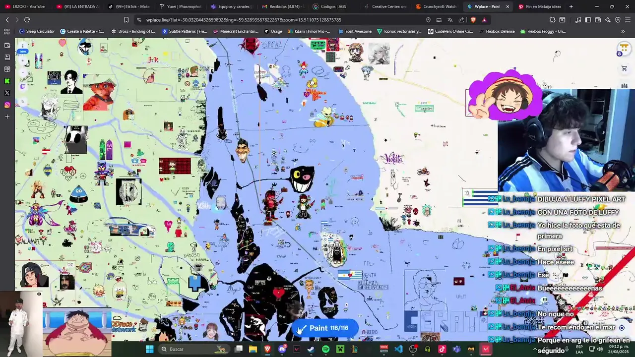Go back in browser history

click(x=7, y=20)
